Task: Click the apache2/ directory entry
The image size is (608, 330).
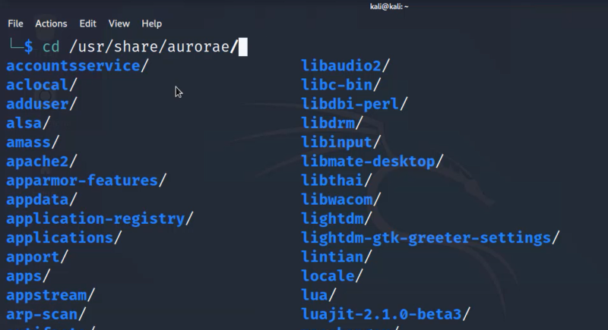Action: coord(42,162)
